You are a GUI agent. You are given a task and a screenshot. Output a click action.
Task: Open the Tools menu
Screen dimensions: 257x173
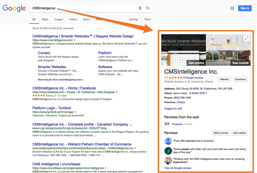tap(147, 19)
